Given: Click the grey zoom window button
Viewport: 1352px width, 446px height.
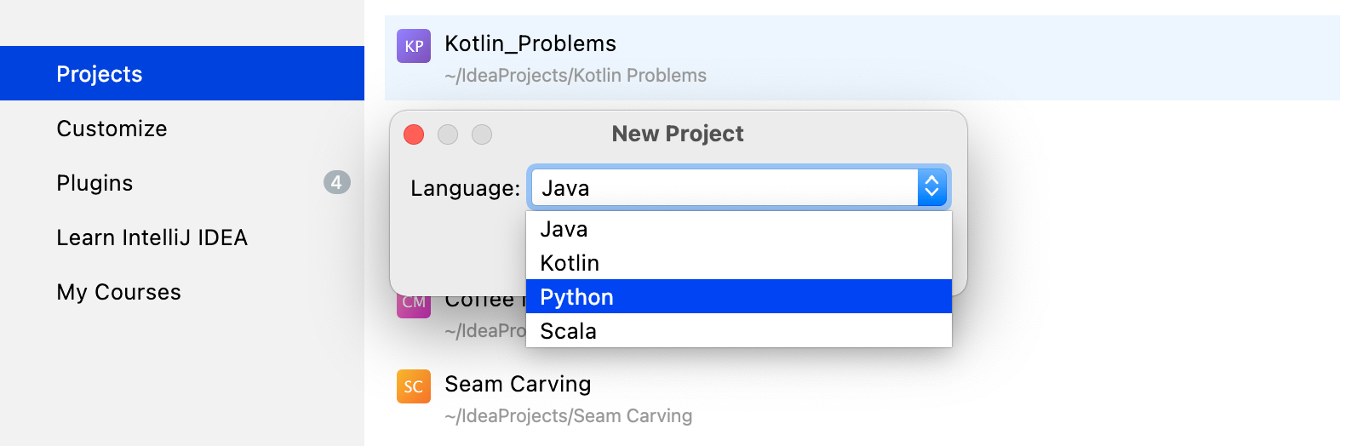Looking at the screenshot, I should (x=482, y=134).
